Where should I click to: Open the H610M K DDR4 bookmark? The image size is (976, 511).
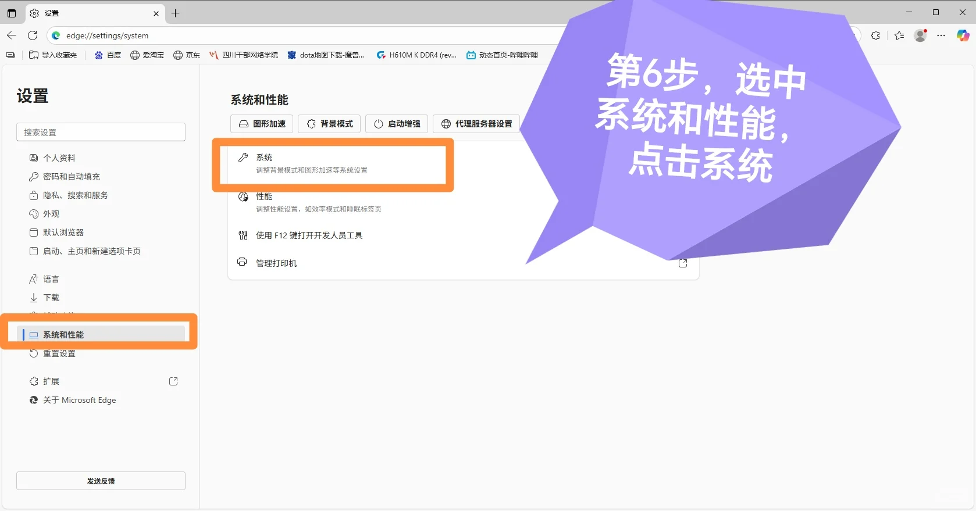coord(416,55)
